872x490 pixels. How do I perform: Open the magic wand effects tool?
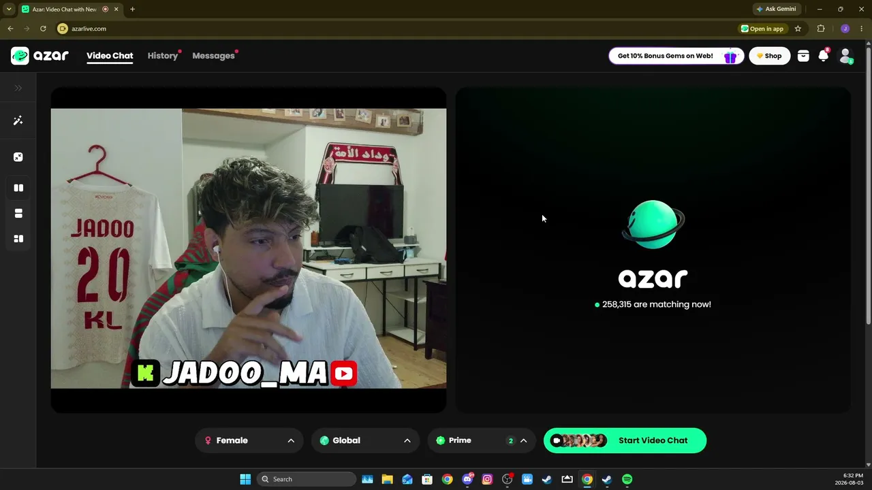coord(18,120)
